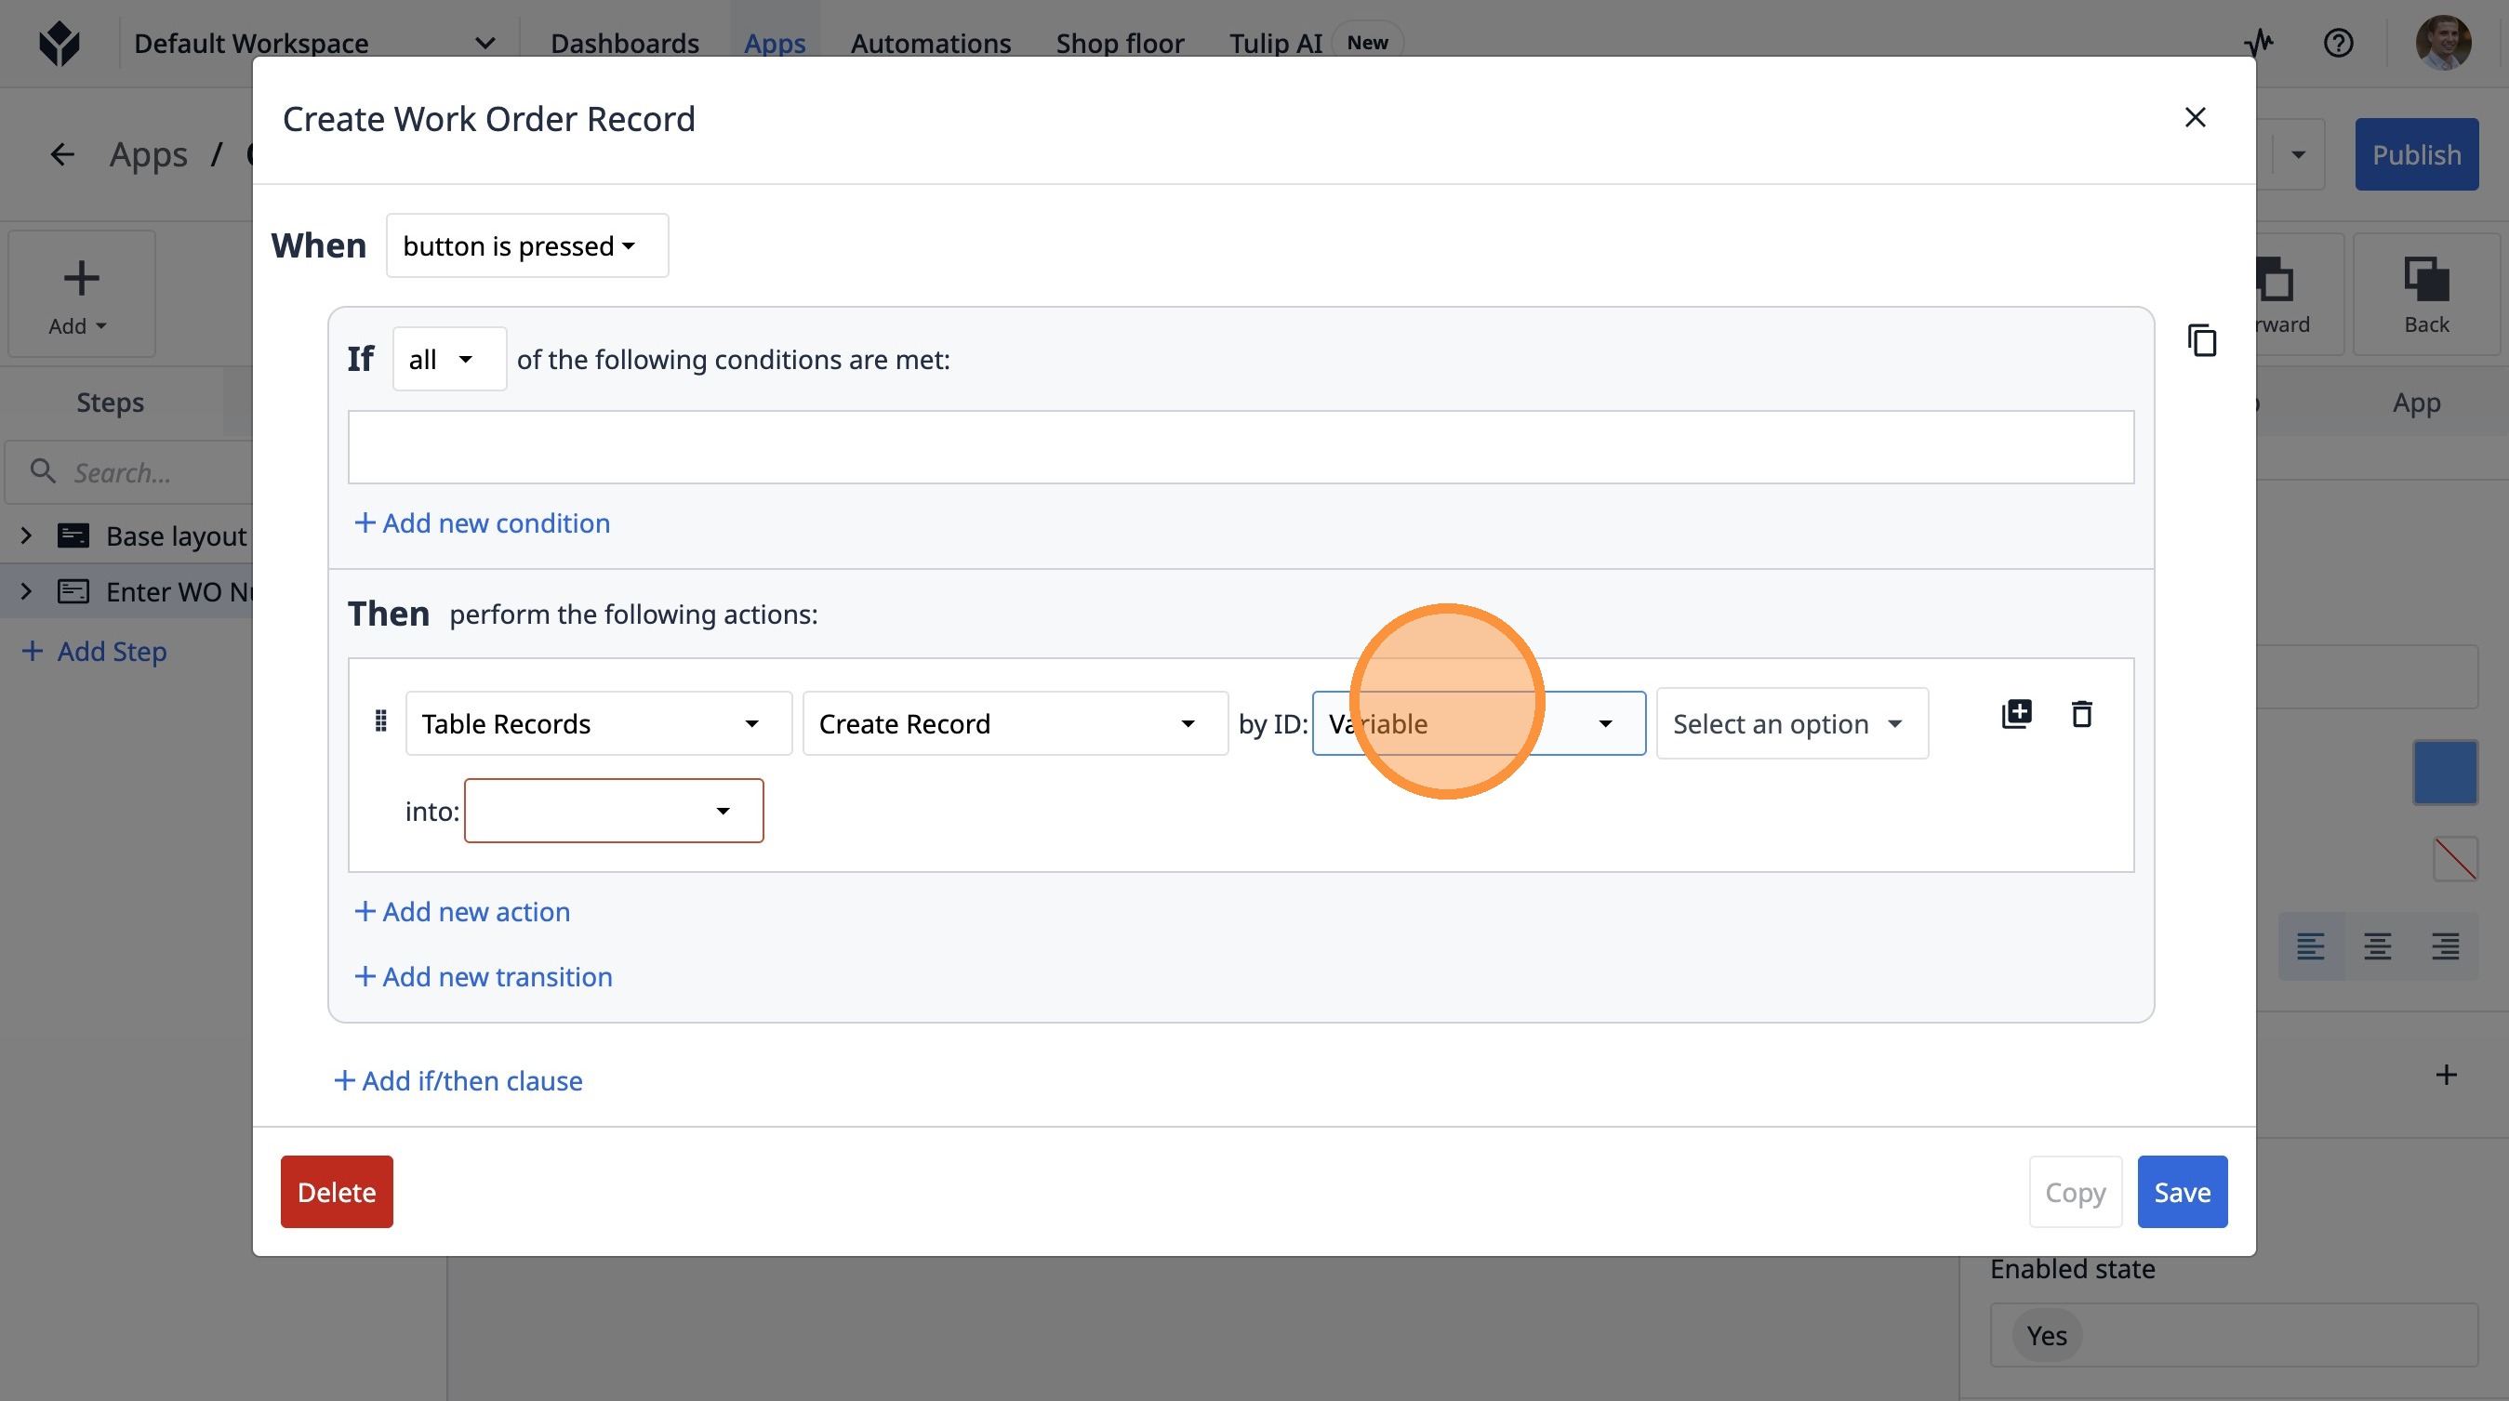2509x1401 pixels.
Task: Click the Tulip logo icon
Action: tap(60, 43)
